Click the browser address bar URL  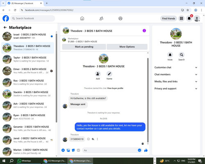pyautogui.click(x=49, y=10)
